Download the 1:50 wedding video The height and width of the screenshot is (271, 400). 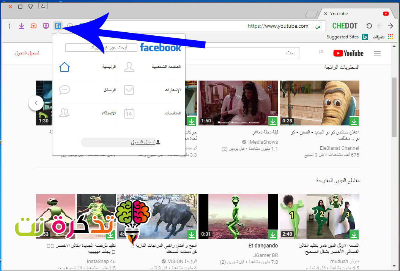tap(273, 121)
